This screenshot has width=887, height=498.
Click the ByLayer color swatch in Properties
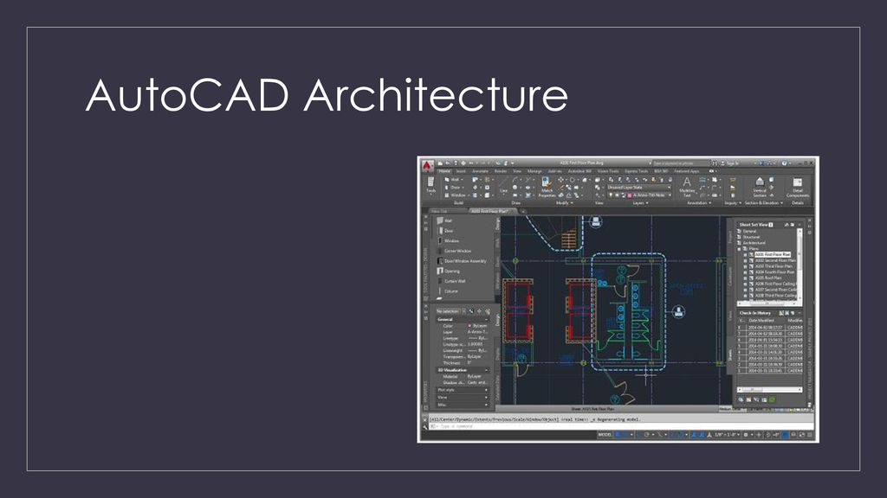(469, 326)
